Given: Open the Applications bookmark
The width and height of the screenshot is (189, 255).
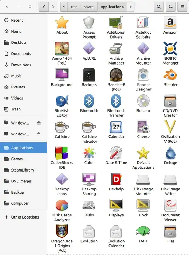Looking at the screenshot, I should click(x=23, y=148).
